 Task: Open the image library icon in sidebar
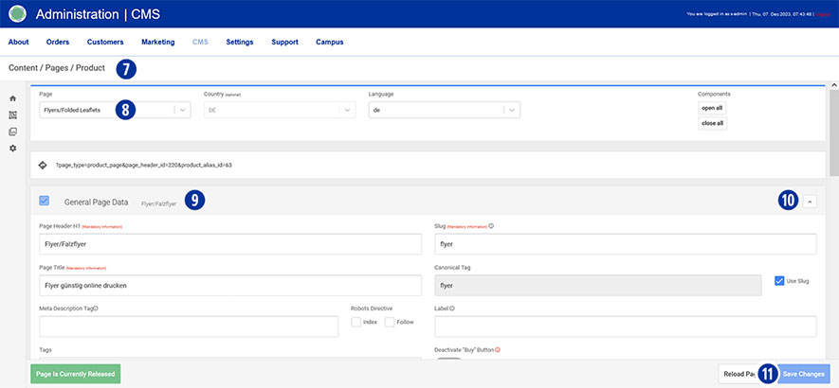12,132
